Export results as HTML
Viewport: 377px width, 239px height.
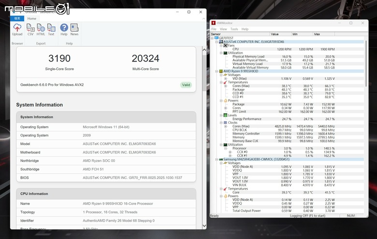click(x=41, y=30)
